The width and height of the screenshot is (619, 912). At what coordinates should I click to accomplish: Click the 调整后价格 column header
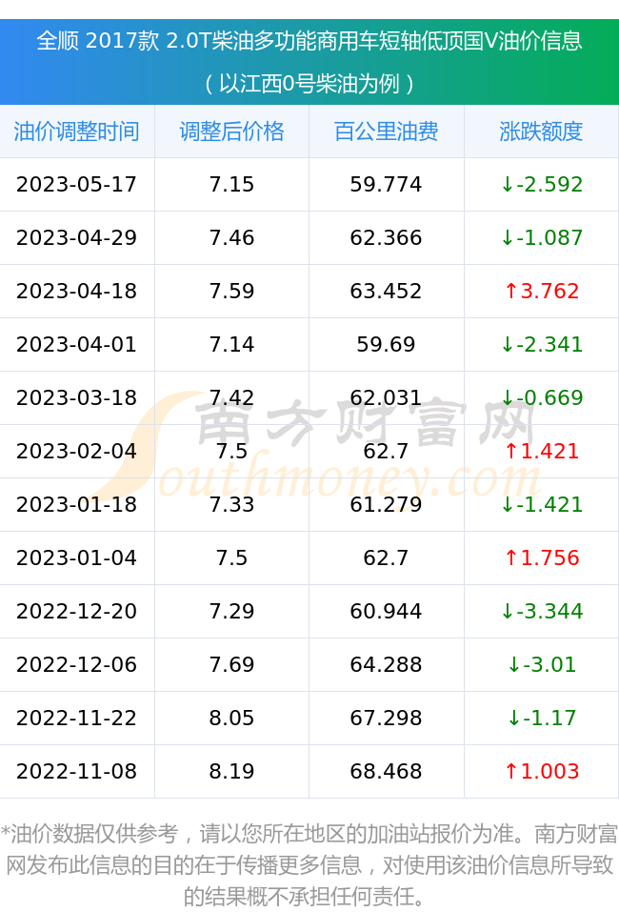tap(232, 132)
